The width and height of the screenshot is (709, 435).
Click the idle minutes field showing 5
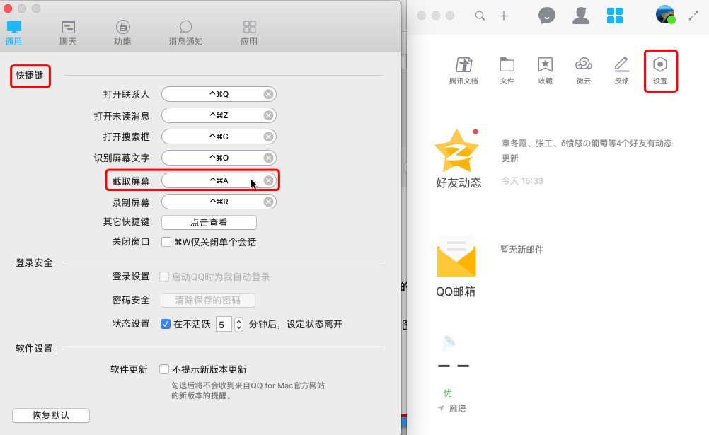(224, 324)
